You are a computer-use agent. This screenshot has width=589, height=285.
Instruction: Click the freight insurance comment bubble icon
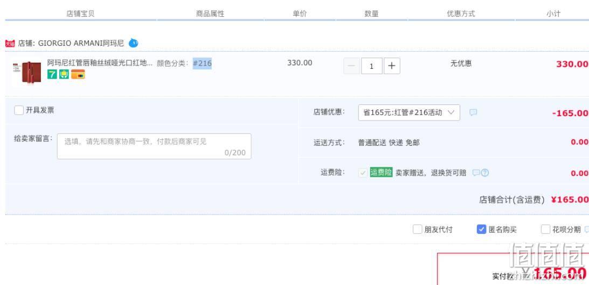pos(476,173)
